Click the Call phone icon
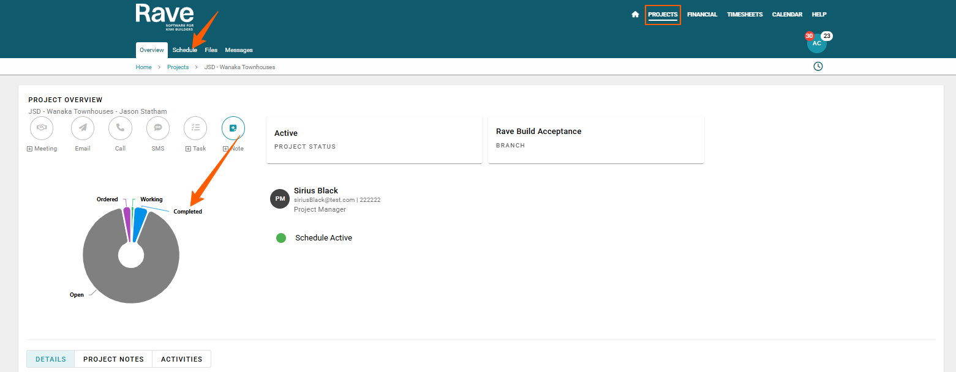The image size is (956, 372). point(120,128)
